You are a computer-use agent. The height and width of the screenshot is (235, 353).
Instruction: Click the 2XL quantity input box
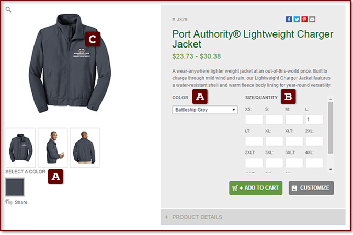[314, 141]
